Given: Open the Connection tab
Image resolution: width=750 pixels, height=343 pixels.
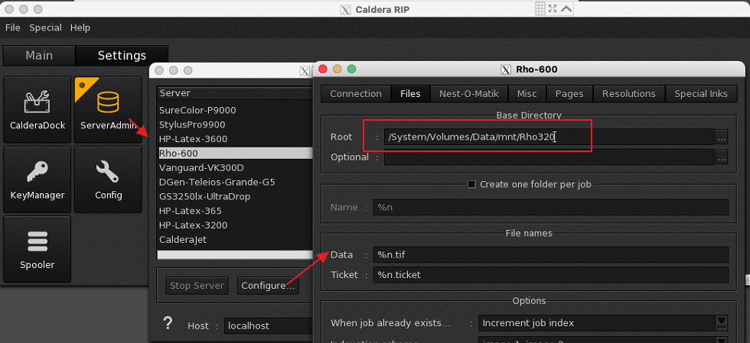Looking at the screenshot, I should click(x=356, y=93).
